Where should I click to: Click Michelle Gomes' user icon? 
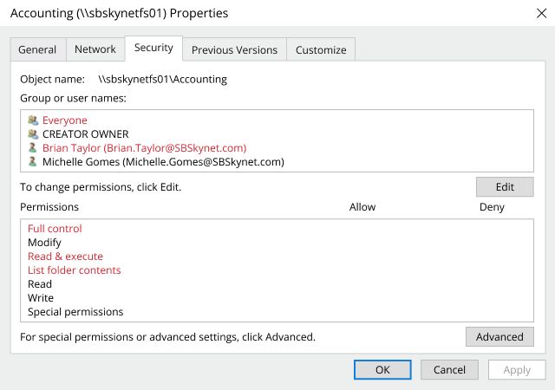click(x=33, y=162)
